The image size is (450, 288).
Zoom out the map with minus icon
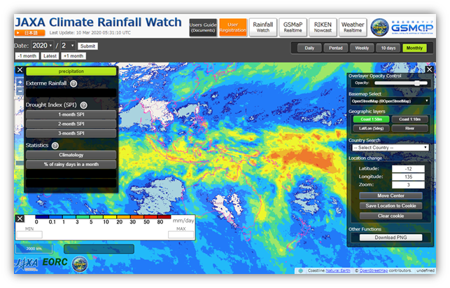point(20,91)
